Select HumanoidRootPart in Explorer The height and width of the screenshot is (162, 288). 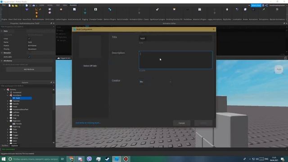click(21, 109)
